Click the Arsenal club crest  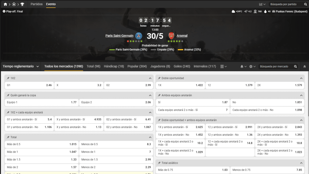(171, 36)
